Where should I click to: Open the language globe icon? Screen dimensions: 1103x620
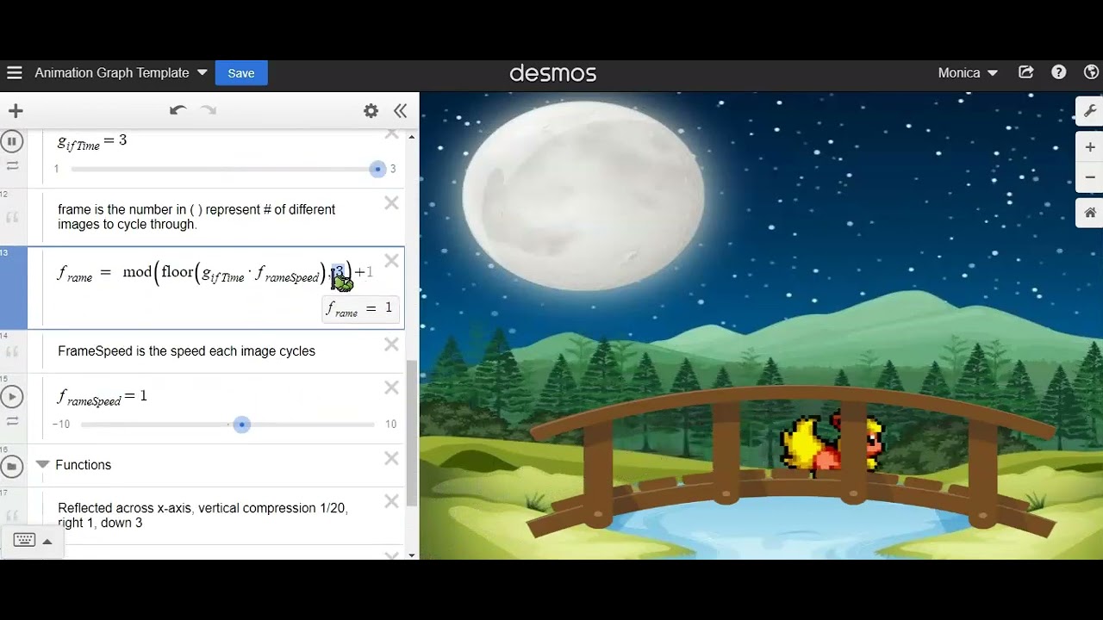coord(1092,73)
